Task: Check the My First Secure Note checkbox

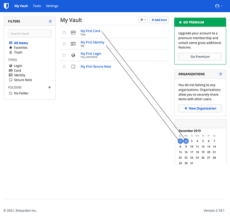Action: click(x=64, y=67)
